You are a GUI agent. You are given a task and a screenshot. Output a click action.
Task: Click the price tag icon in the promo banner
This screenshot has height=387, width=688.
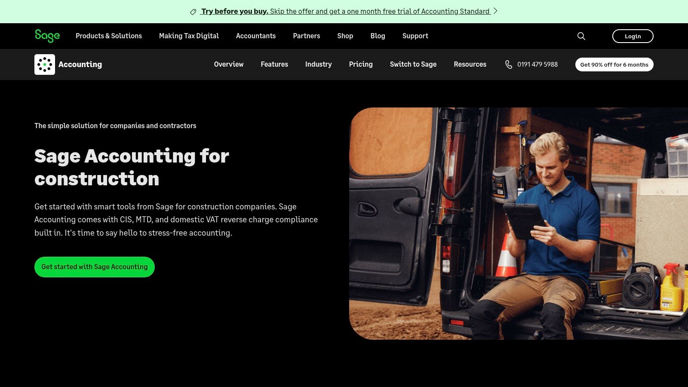193,12
